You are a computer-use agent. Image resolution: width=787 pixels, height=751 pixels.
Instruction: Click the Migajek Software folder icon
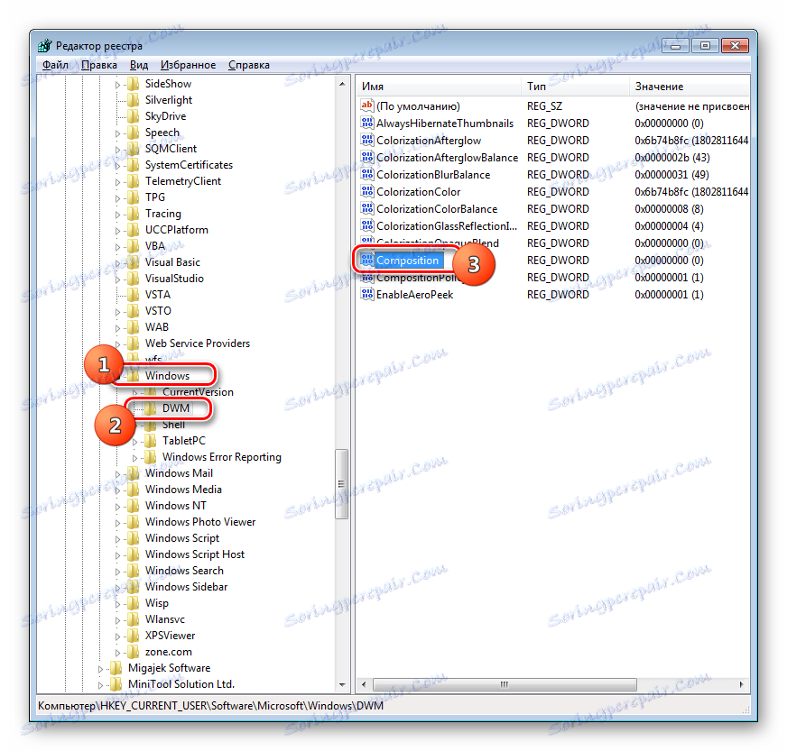116,668
